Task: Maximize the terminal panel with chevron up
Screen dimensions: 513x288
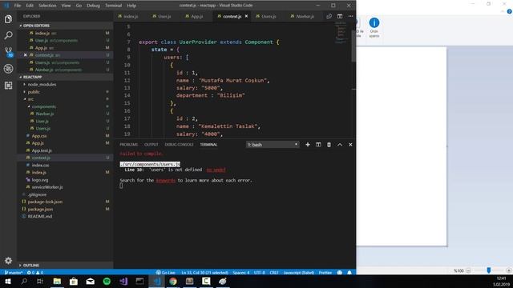Action: point(340,144)
